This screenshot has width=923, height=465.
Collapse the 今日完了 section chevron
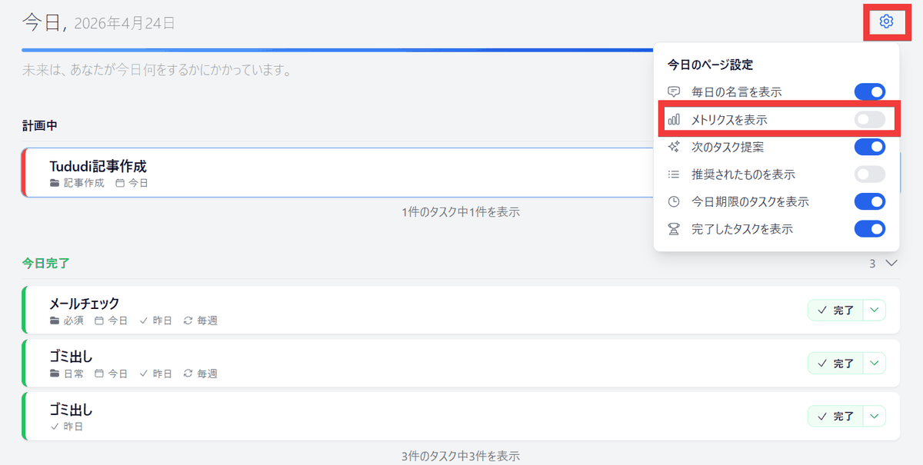[891, 264]
